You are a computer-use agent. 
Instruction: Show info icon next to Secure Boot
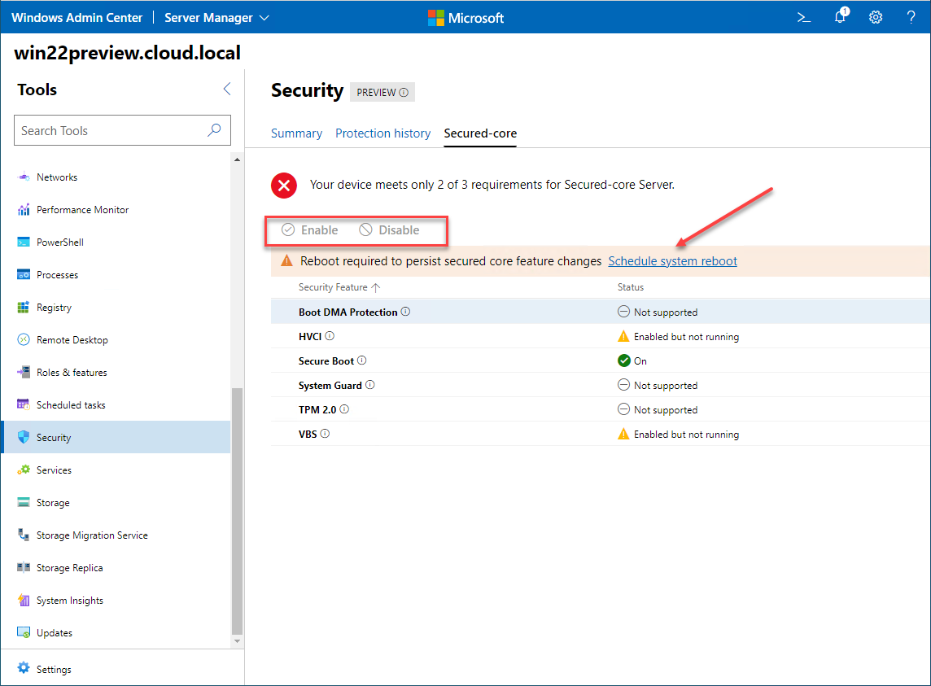pos(361,360)
